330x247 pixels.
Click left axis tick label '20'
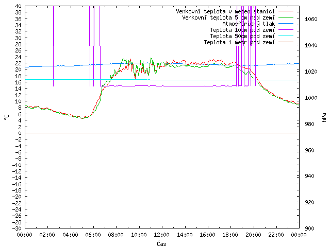click(19, 69)
